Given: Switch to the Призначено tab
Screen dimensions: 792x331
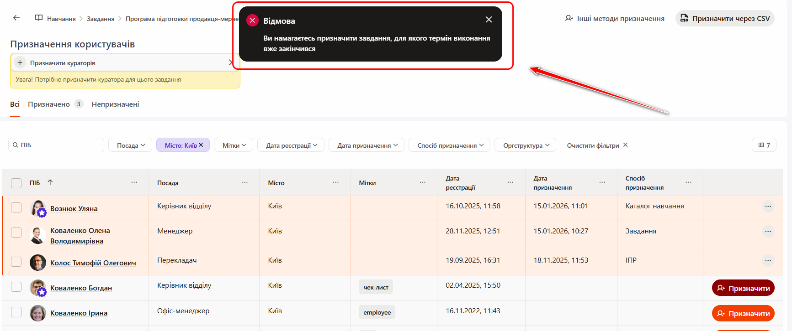Looking at the screenshot, I should point(49,104).
